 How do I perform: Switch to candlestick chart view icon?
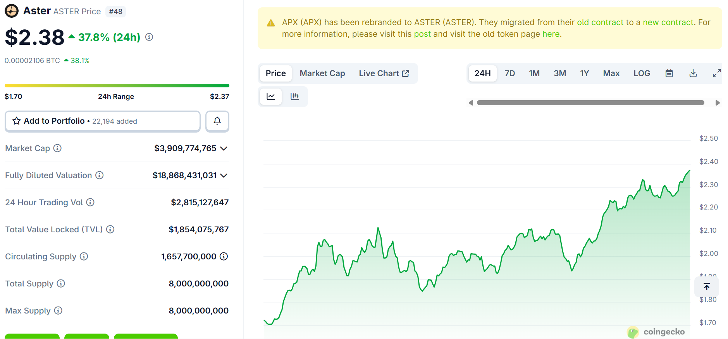[295, 96]
